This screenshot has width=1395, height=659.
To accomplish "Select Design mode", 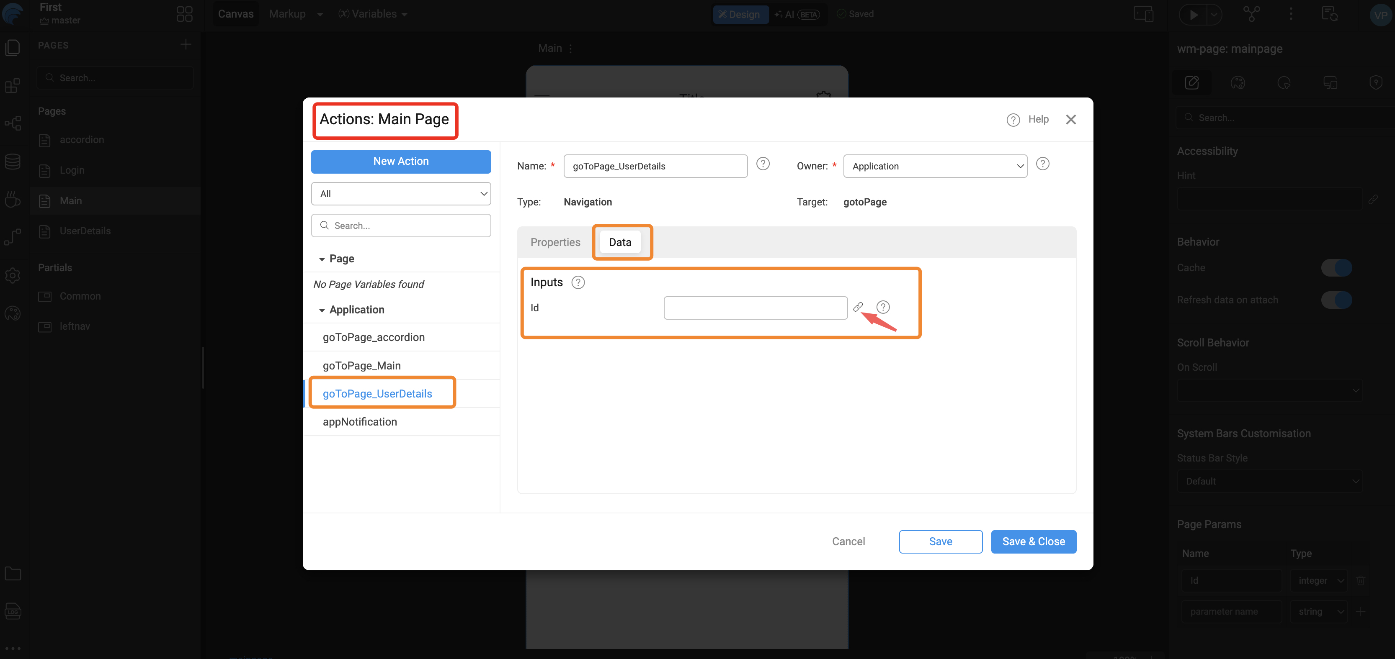I will [x=740, y=15].
